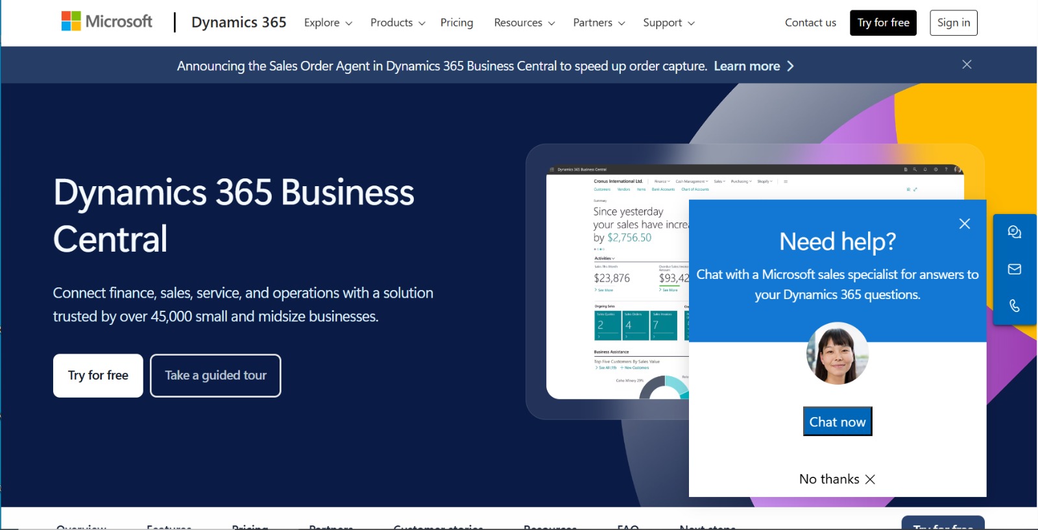The image size is (1038, 530).
Task: Open the Dynamics 365 home link
Action: [x=239, y=22]
